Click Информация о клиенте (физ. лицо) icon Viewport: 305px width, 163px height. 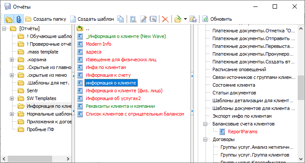click(x=80, y=91)
